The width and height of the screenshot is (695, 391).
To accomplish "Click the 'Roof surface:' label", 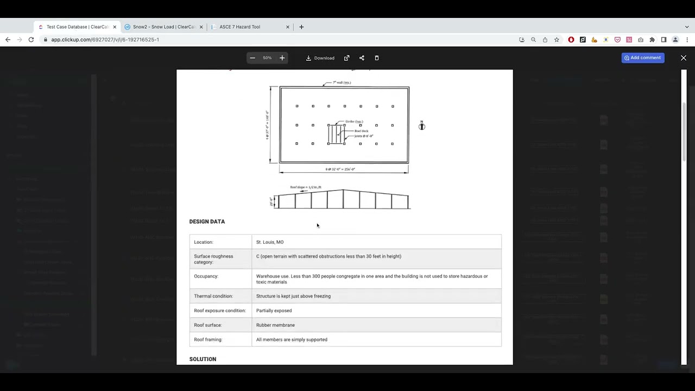I will (x=208, y=325).
